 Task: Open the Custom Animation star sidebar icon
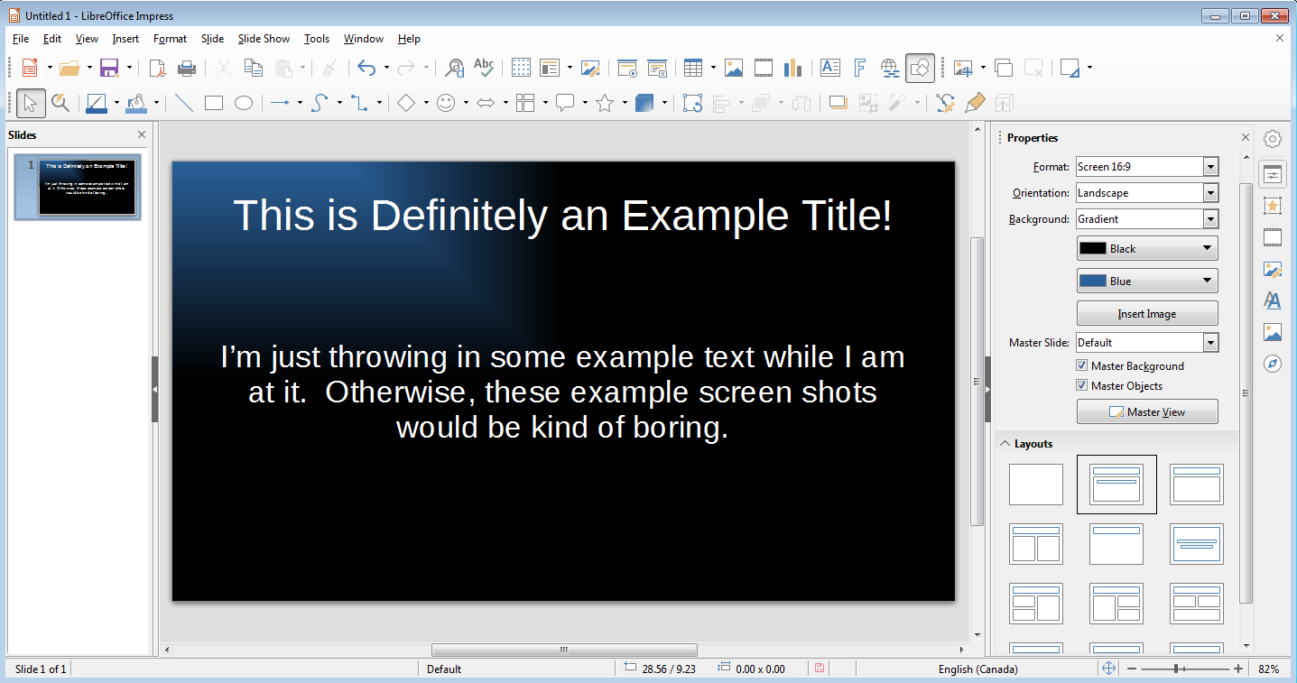(x=1273, y=206)
